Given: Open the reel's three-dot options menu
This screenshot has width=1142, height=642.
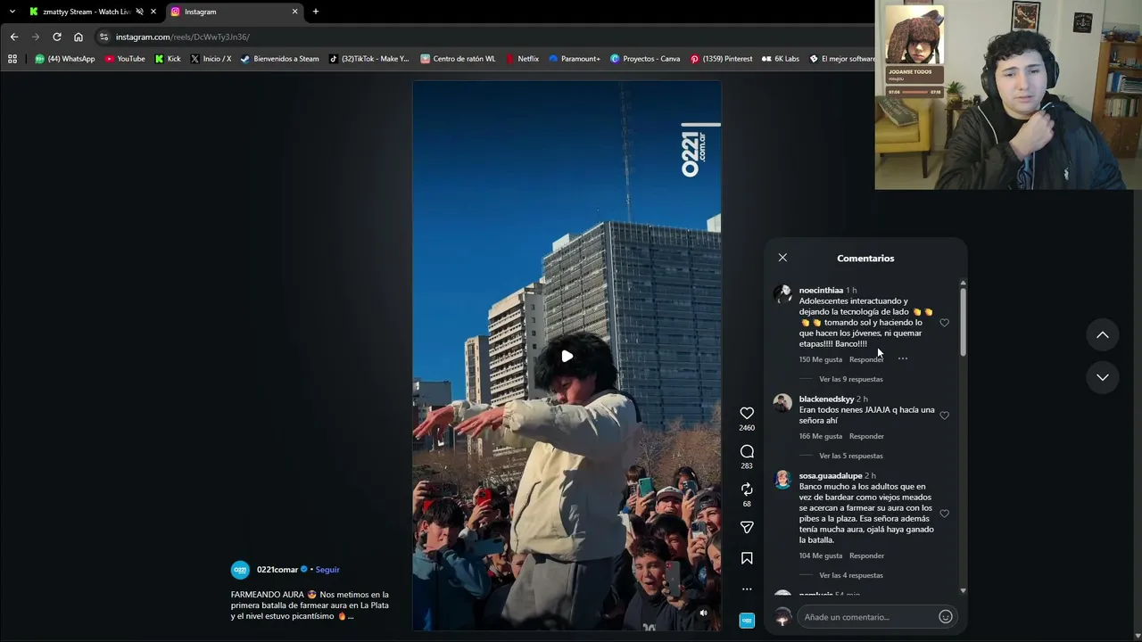Looking at the screenshot, I should (747, 588).
